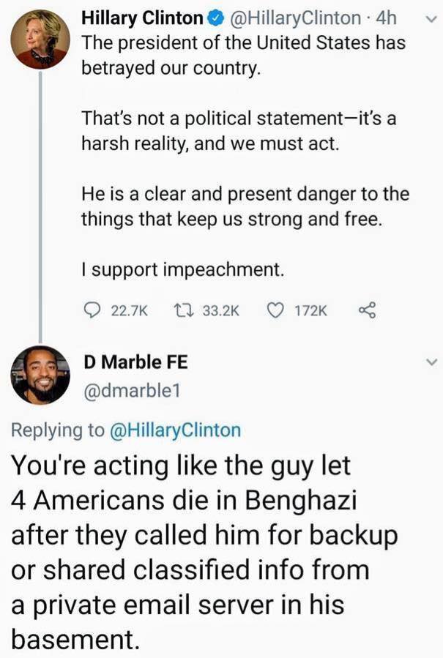Open D Marble FE's profile avatar

click(40, 375)
